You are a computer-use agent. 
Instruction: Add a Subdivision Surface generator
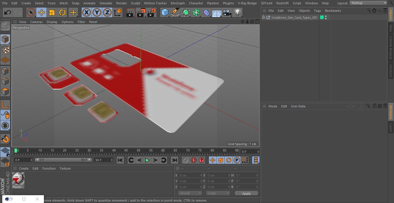pos(186,12)
